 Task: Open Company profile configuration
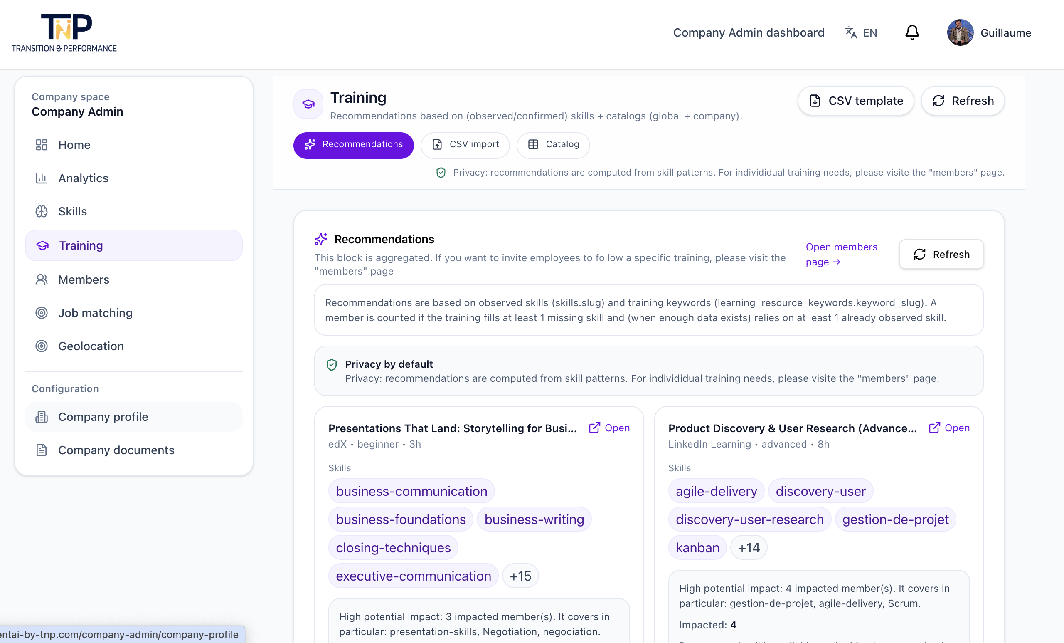point(103,417)
